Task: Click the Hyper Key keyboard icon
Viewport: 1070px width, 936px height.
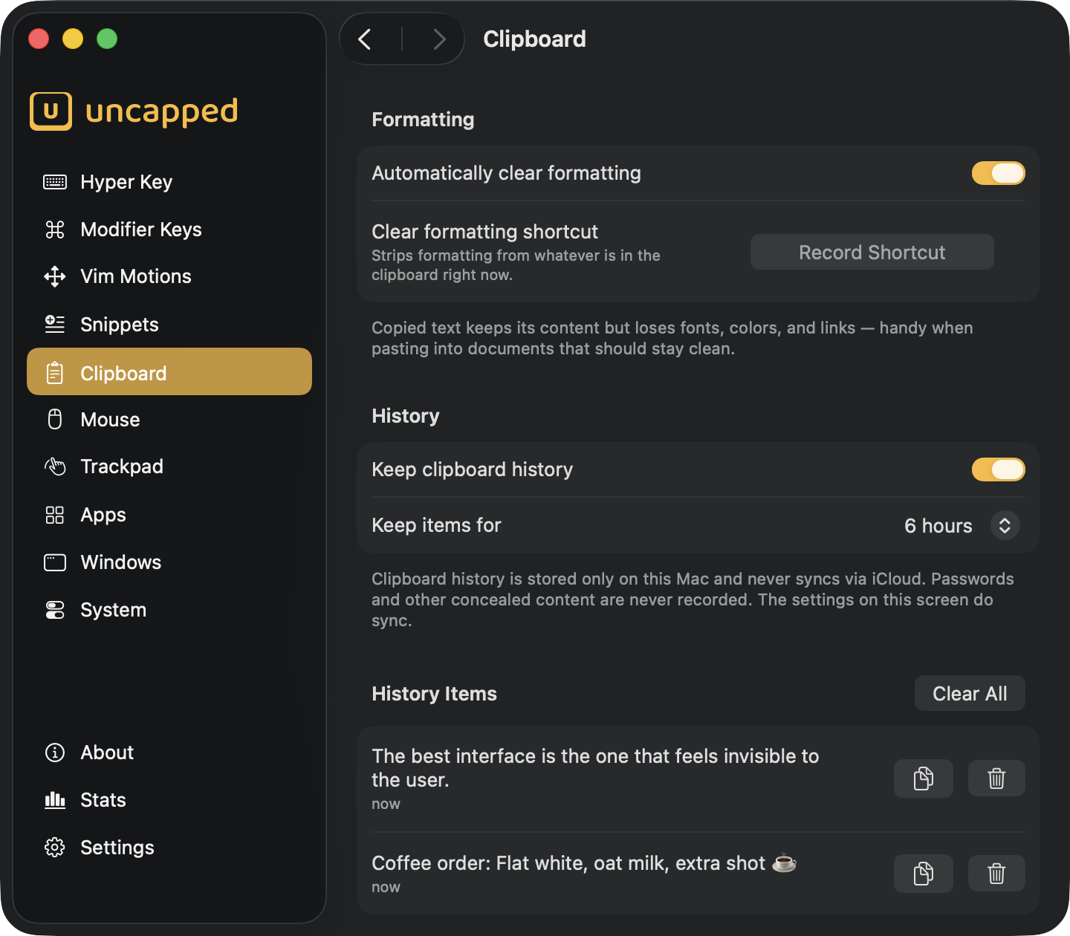Action: click(55, 182)
